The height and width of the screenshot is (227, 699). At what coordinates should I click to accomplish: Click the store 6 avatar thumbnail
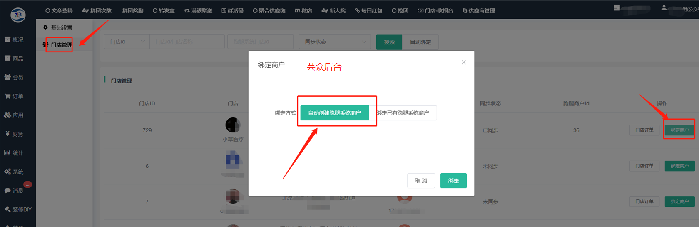233,160
